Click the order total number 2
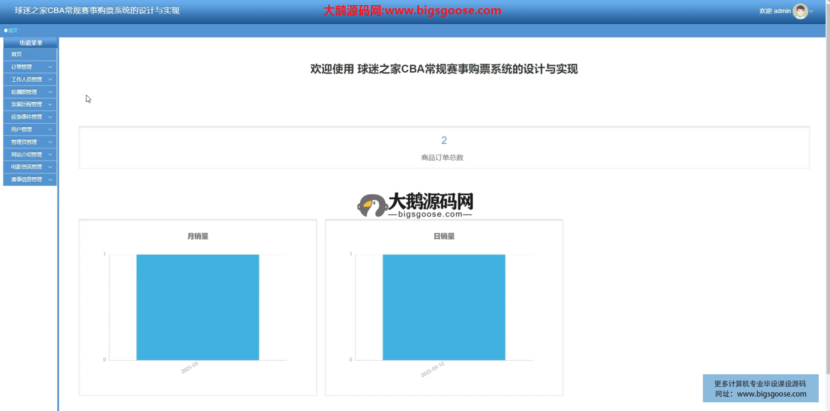 [444, 140]
